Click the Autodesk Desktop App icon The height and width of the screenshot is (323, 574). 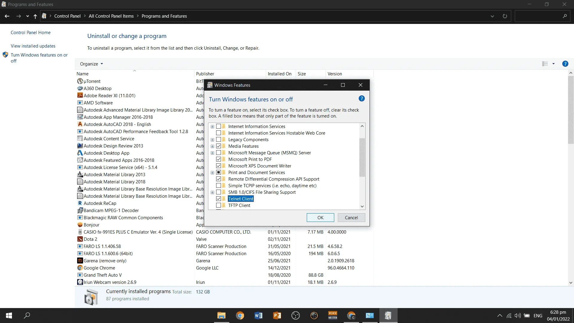pos(80,153)
